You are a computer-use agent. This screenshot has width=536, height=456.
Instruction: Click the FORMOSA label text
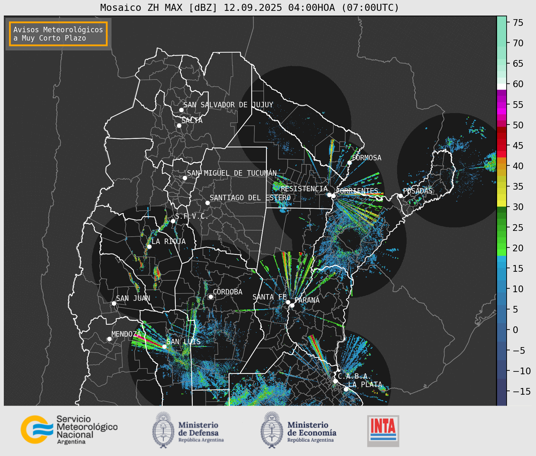367,158
